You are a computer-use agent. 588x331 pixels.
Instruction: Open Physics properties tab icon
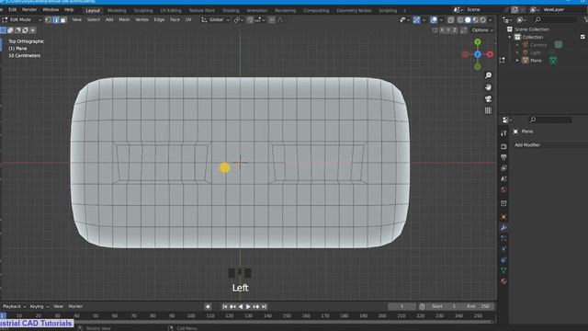503,249
